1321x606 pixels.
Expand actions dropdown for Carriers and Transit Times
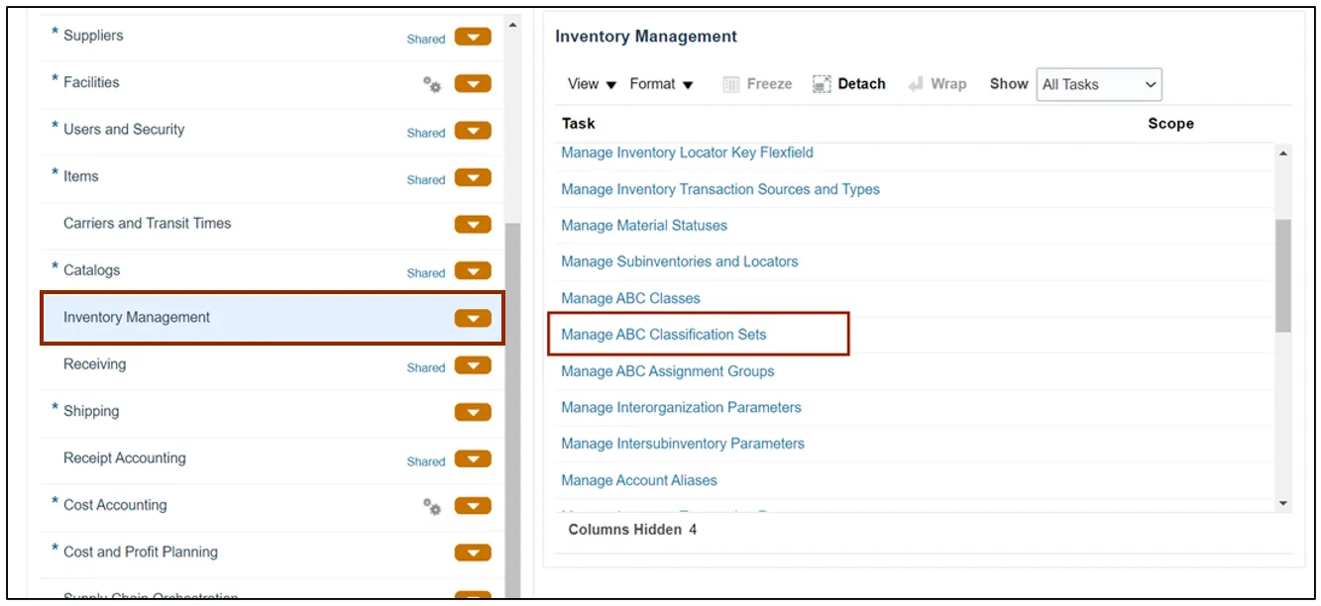(473, 224)
